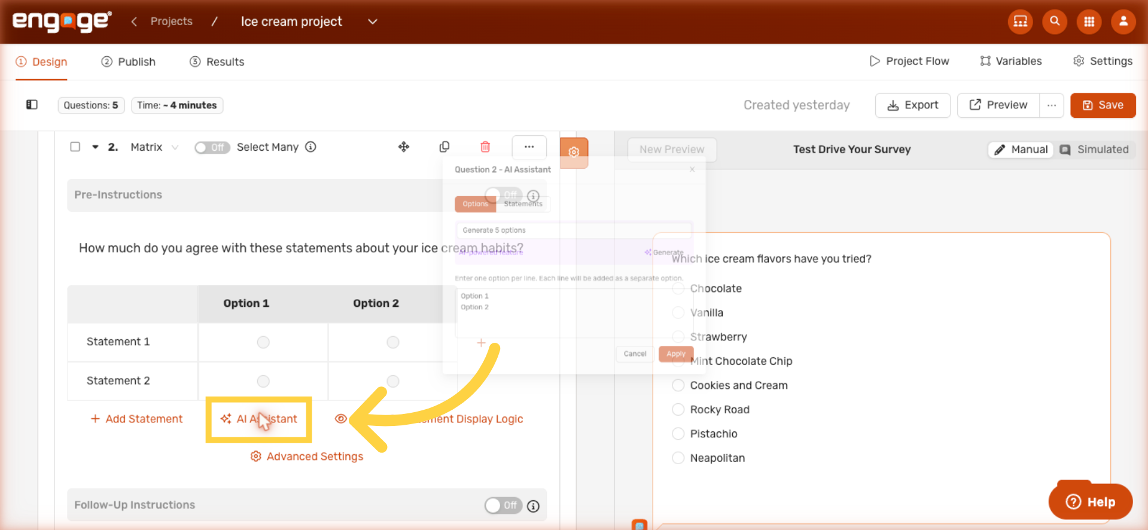This screenshot has height=530, width=1148.
Task: Click the orange gear settings tab
Action: tap(574, 152)
